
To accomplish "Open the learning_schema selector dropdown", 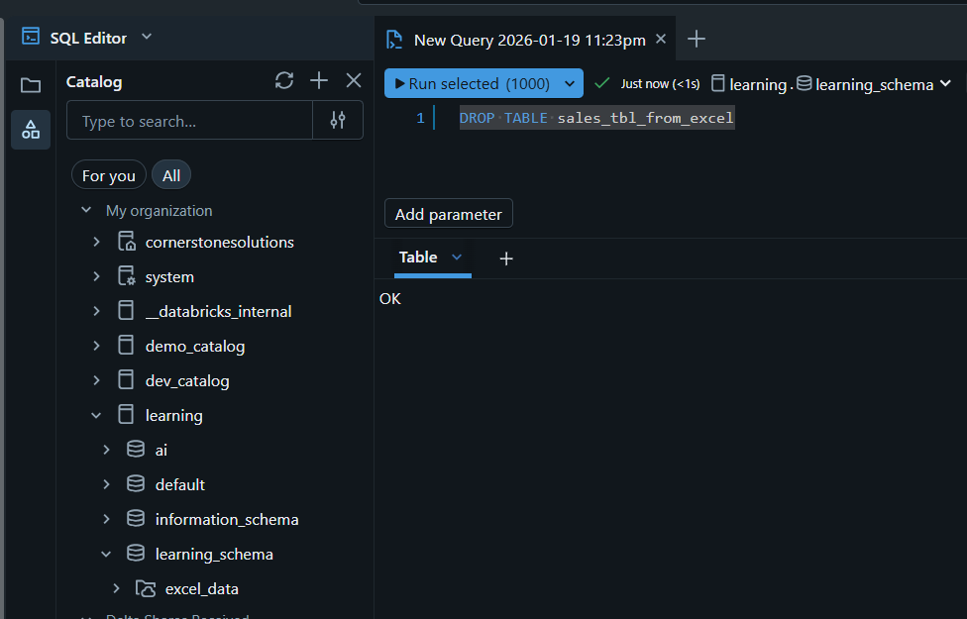I will click(944, 84).
